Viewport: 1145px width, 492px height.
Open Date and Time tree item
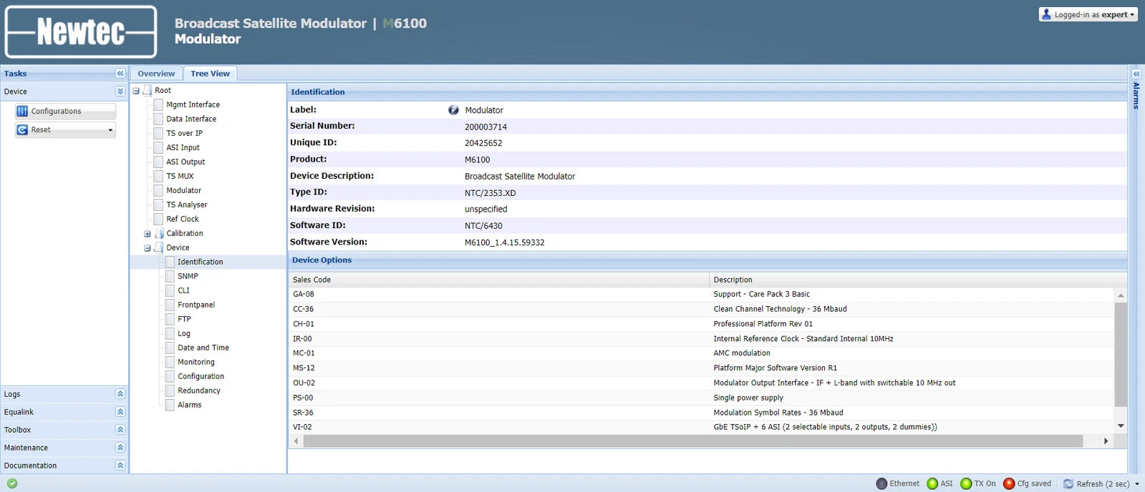[203, 348]
